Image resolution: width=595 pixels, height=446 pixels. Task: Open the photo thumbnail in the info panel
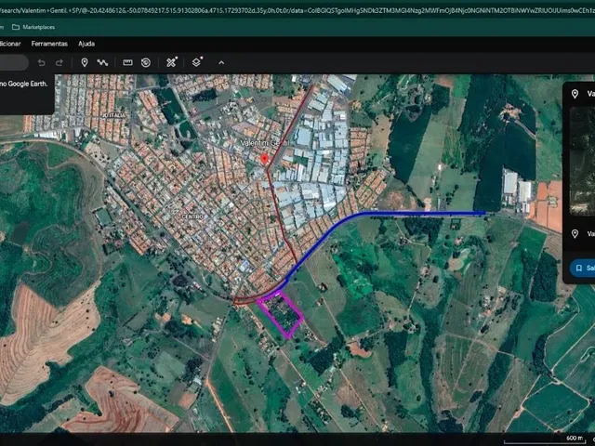click(583, 161)
